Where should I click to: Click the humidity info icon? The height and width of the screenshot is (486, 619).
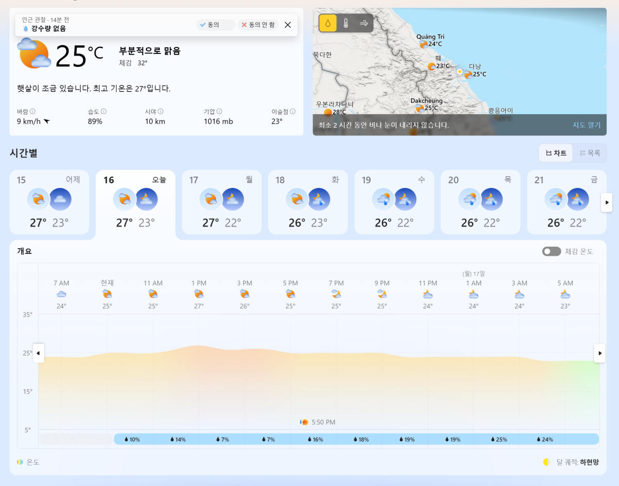click(103, 111)
